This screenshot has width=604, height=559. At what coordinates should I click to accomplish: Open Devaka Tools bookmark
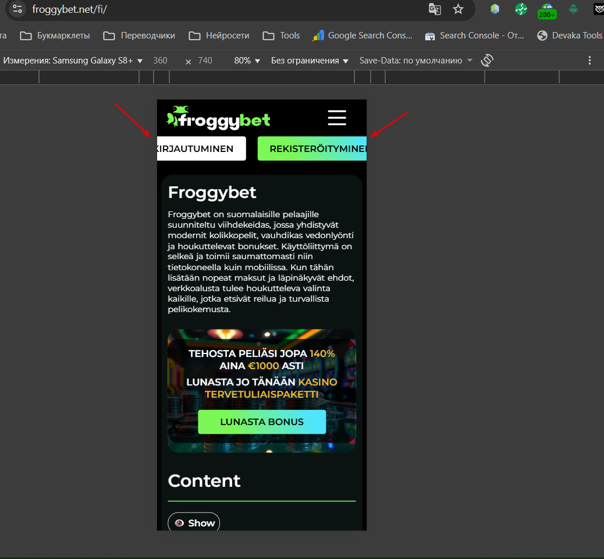[570, 36]
